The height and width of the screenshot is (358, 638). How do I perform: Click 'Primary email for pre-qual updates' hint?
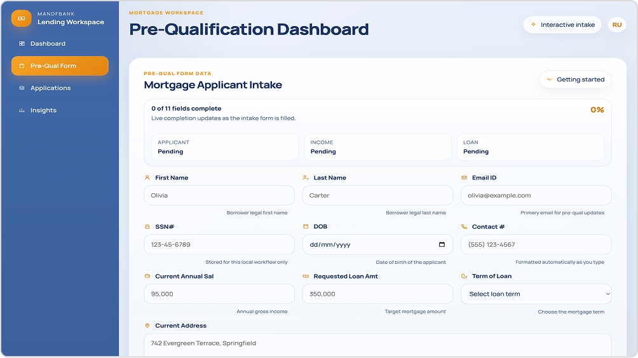tap(562, 212)
